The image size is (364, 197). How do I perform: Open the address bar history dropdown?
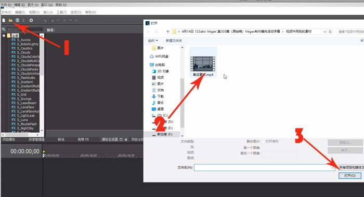(325, 32)
